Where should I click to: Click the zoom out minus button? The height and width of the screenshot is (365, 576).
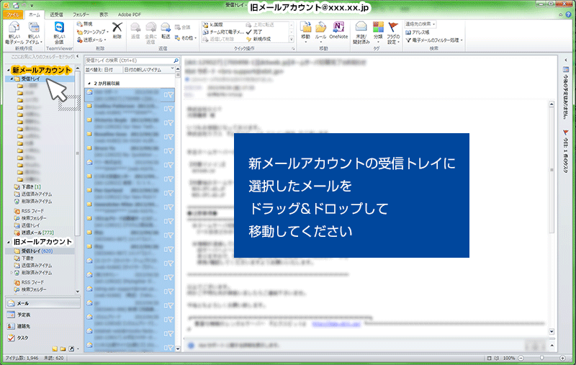tap(521, 358)
